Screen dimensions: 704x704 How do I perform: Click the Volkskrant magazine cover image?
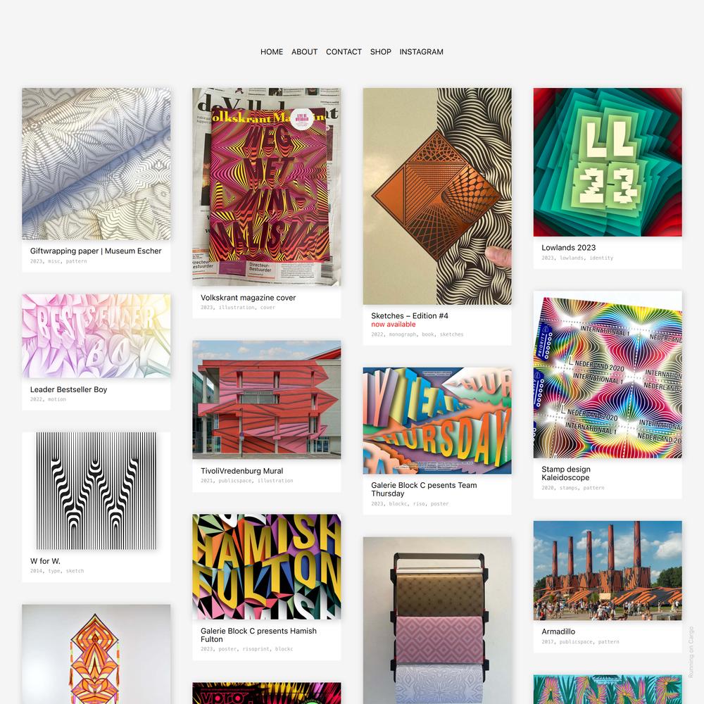pos(267,187)
